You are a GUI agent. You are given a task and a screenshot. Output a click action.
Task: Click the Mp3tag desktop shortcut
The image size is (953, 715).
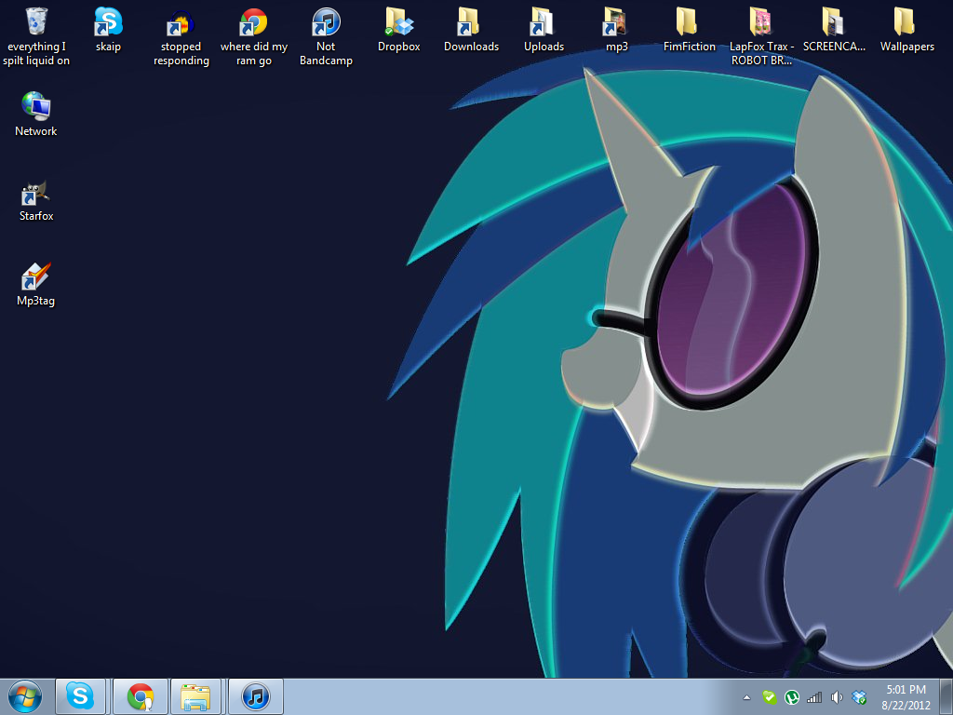pos(36,277)
